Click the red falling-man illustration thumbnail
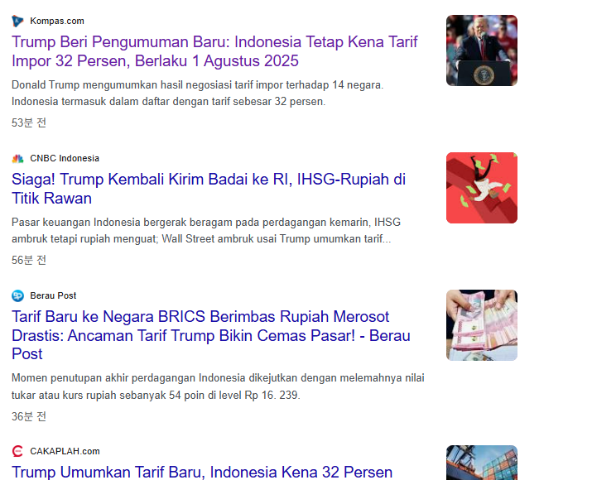The image size is (592, 480). [482, 188]
